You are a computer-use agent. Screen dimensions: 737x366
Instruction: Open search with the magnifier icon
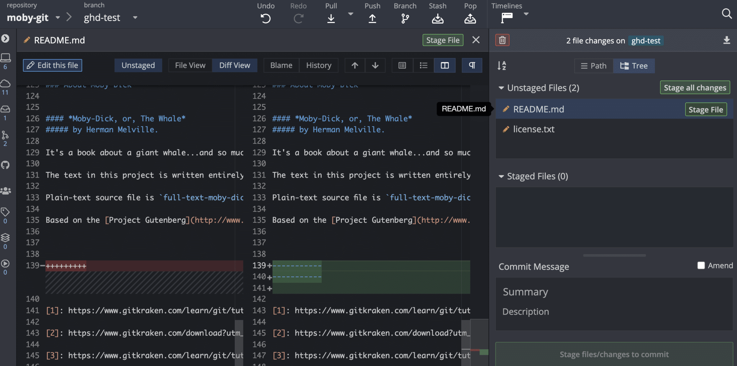tap(727, 14)
